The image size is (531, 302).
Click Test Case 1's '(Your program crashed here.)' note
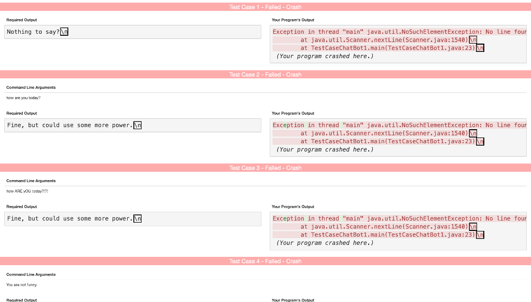click(325, 56)
